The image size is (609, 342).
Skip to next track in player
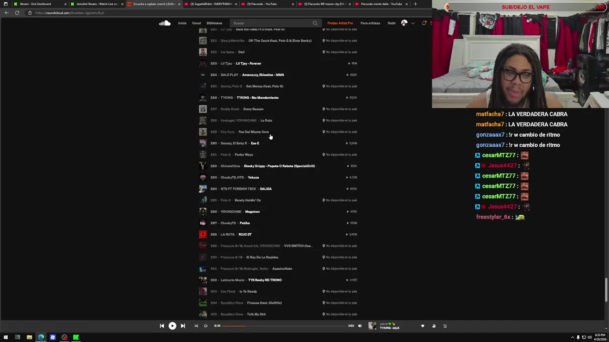[x=183, y=326]
